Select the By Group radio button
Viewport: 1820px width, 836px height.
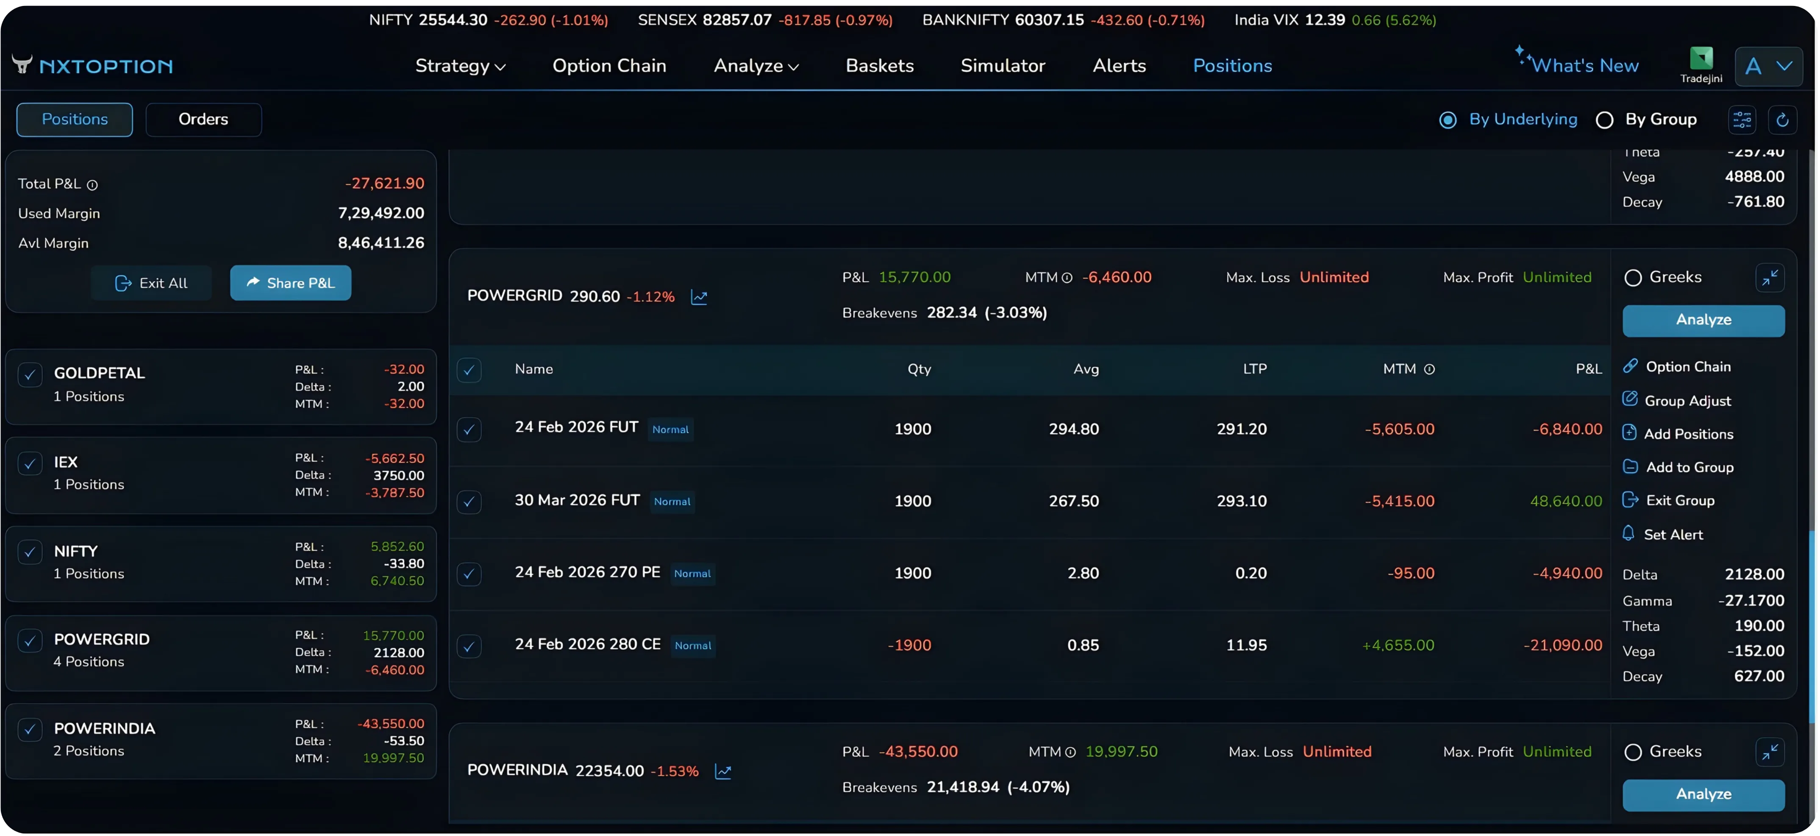(x=1604, y=120)
